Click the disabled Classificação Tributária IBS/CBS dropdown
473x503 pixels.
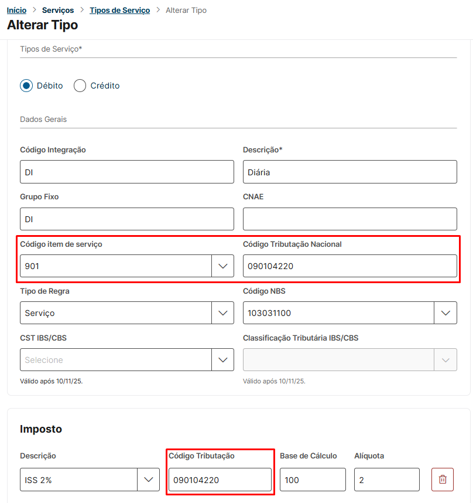pyautogui.click(x=349, y=360)
